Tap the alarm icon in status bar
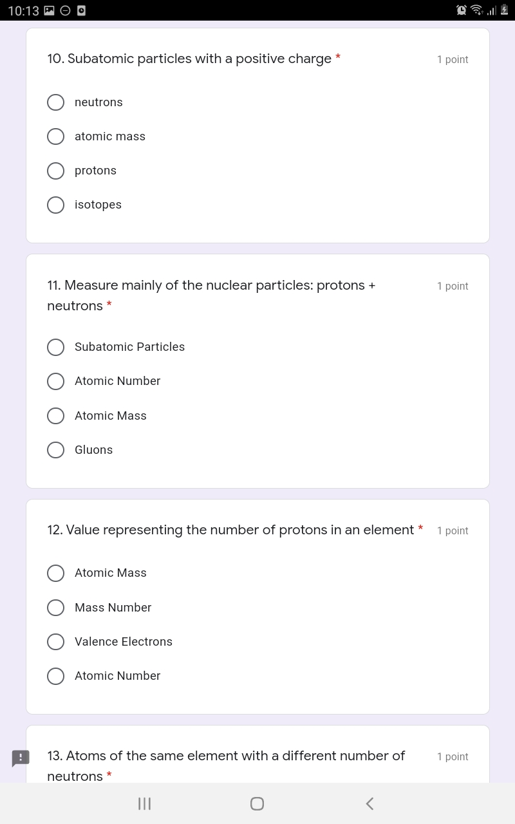The image size is (515, 824). 462,10
